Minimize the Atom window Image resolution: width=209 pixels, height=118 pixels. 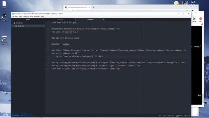[x=178, y=14]
